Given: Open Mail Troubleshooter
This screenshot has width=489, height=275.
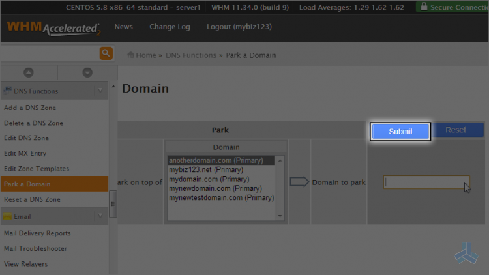Looking at the screenshot, I should 35,248.
